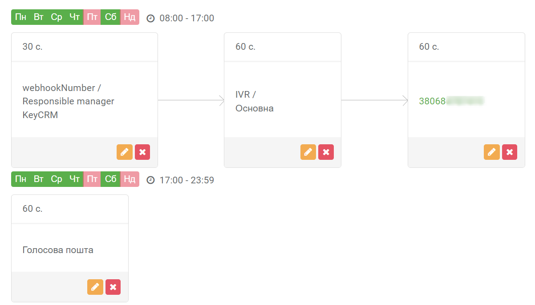Toggle Пн in the 08:00 schedule

click(x=20, y=17)
